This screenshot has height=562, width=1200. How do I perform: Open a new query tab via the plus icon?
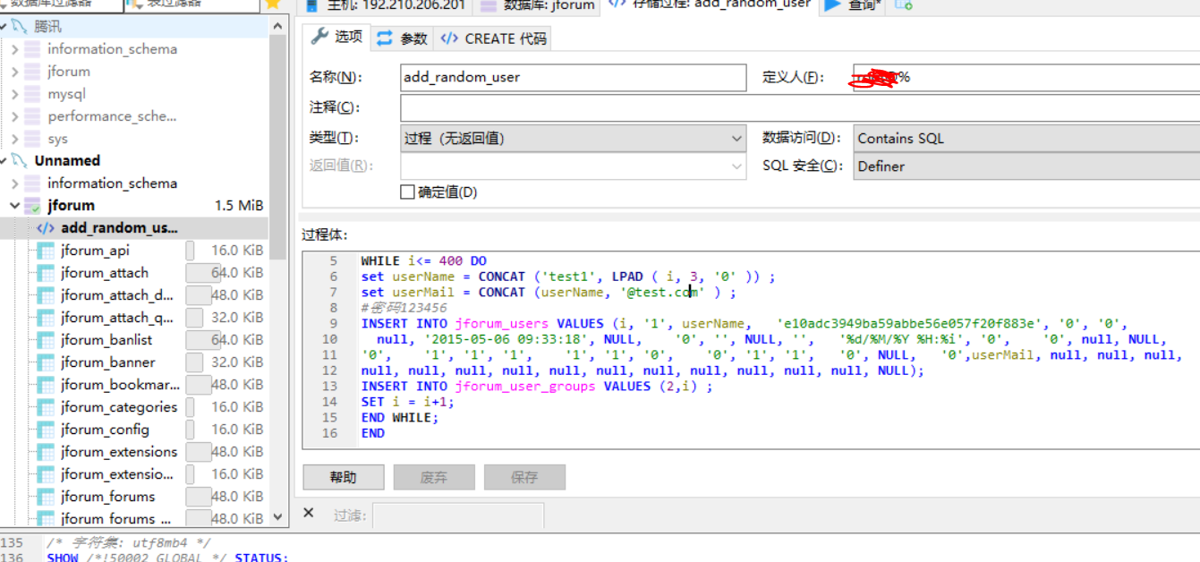click(x=904, y=5)
